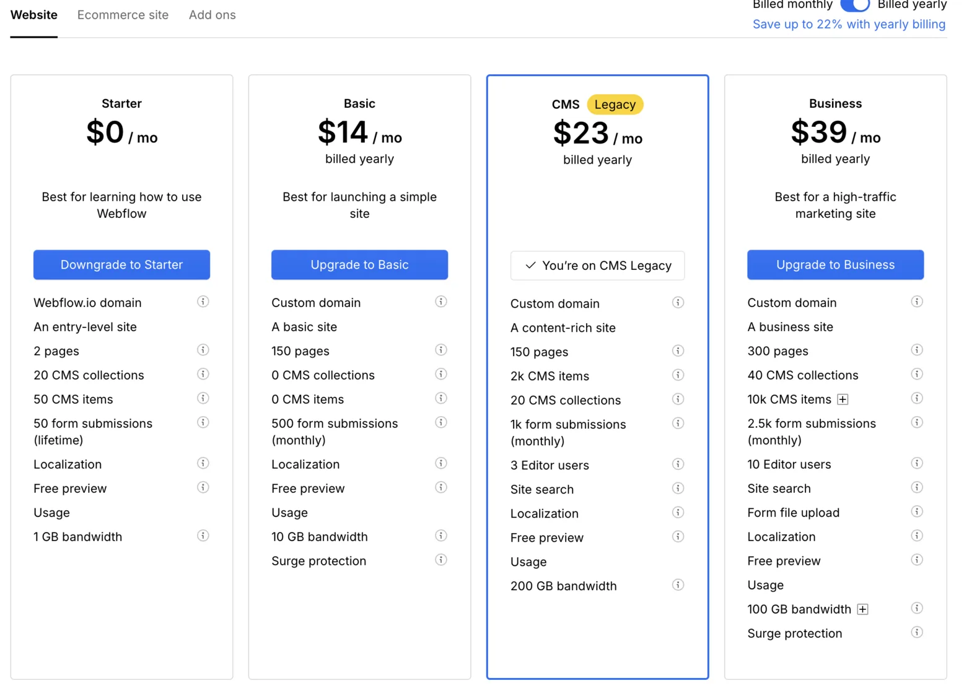View info for 0 CMS items
Viewport: 964px width, 691px height.
click(440, 398)
